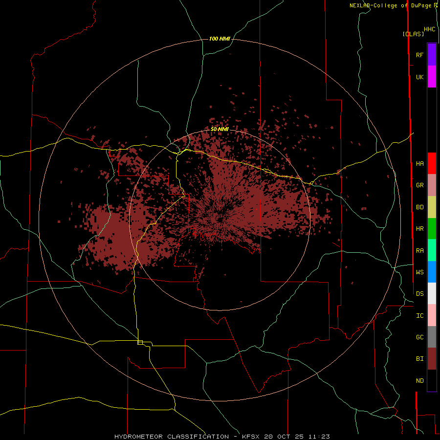Click the HR green legend swatch
This screenshot has width=440, height=440.
pyautogui.click(x=432, y=229)
